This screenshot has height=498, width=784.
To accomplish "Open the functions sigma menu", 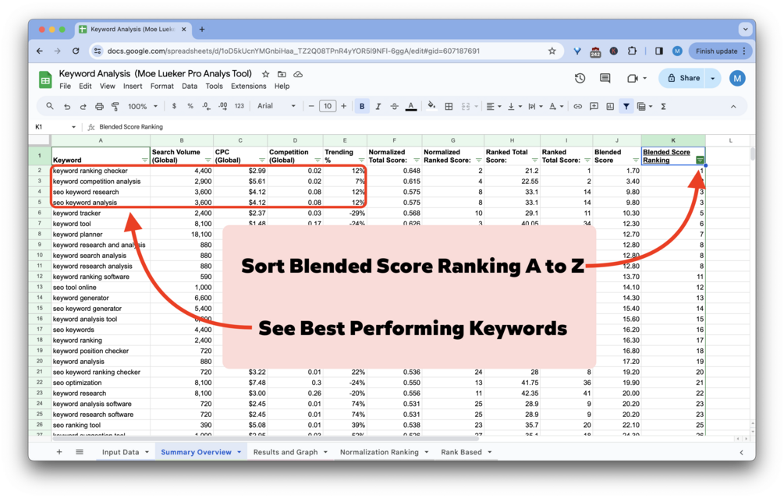I will pyautogui.click(x=663, y=107).
